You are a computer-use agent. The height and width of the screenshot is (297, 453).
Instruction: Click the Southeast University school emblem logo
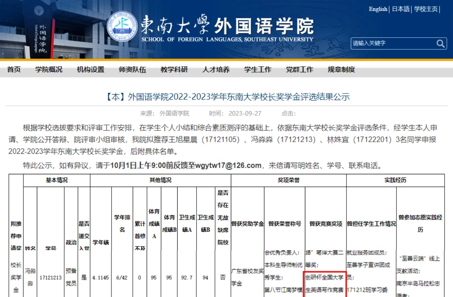122,26
